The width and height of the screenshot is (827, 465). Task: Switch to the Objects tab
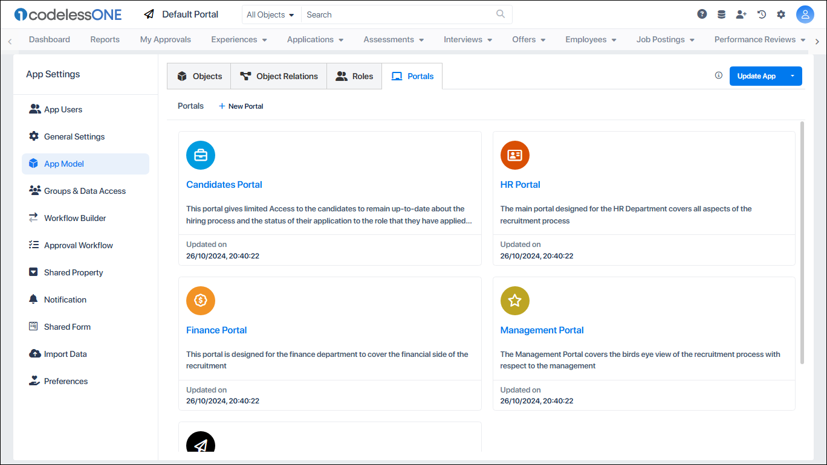tap(199, 76)
